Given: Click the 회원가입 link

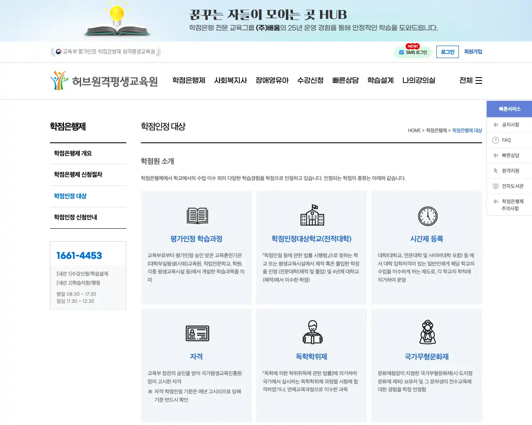Looking at the screenshot, I should [x=473, y=52].
